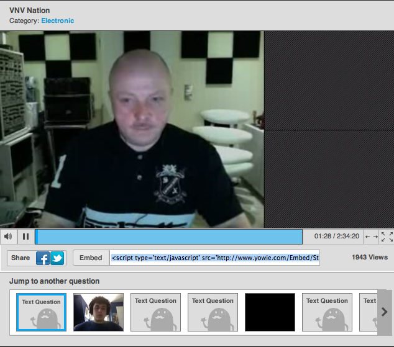Mute the video with the speaker icon
This screenshot has height=347, width=394.
point(8,237)
